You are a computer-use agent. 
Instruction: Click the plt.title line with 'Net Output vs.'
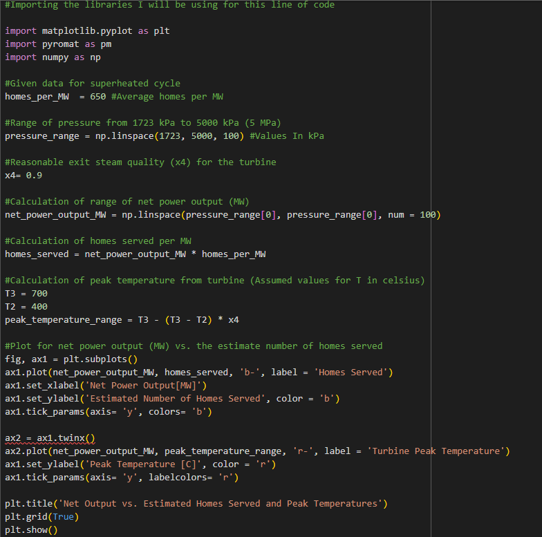click(196, 504)
